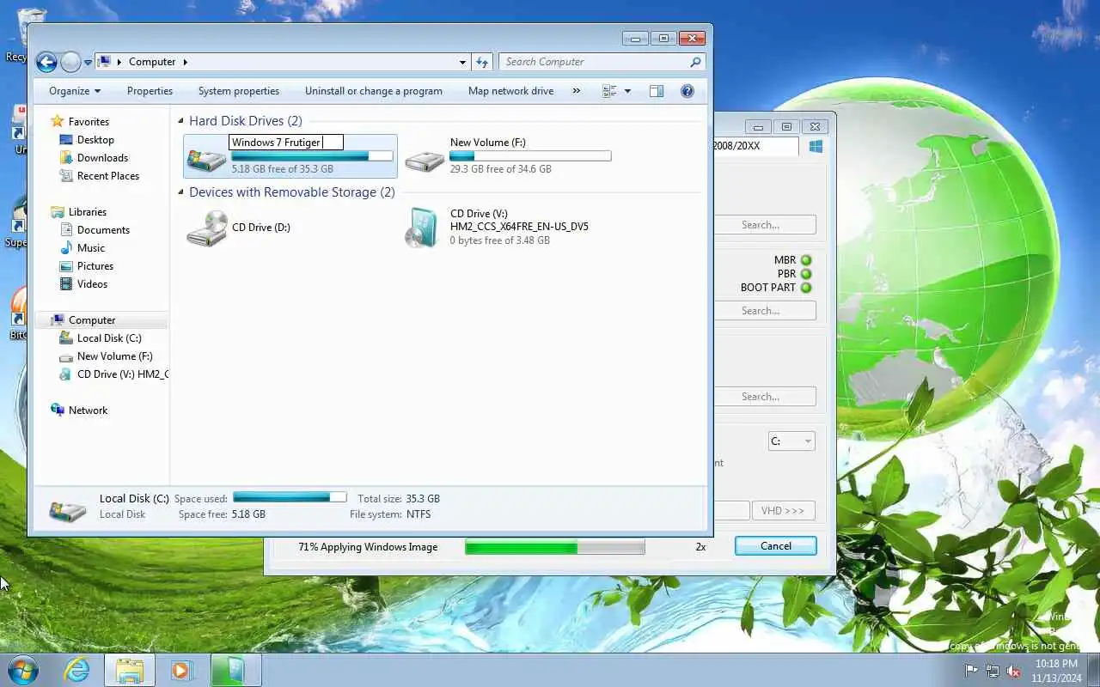Open the C: drive letter dropdown

pyautogui.click(x=791, y=441)
